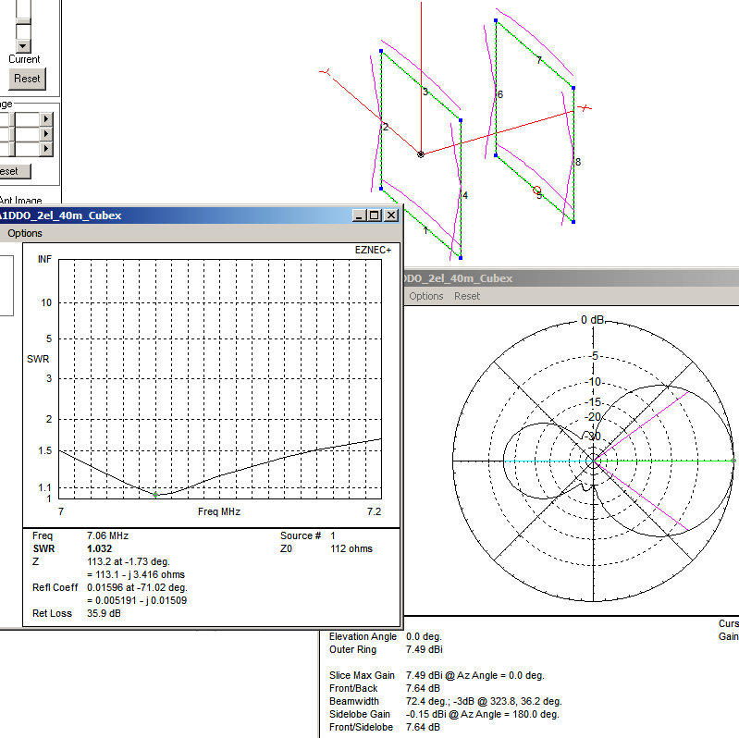Click the Source # value 1

(333, 535)
